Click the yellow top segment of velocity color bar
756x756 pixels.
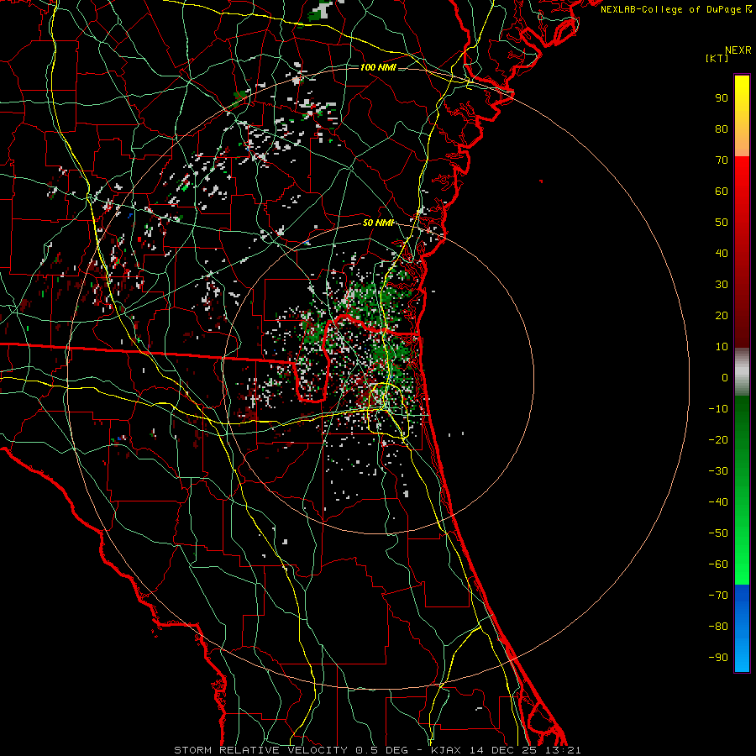click(742, 116)
